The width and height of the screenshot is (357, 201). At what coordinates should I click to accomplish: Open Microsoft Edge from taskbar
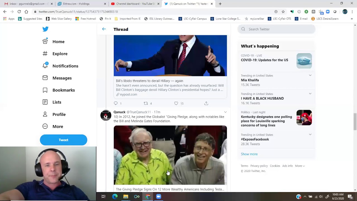tap(115, 197)
